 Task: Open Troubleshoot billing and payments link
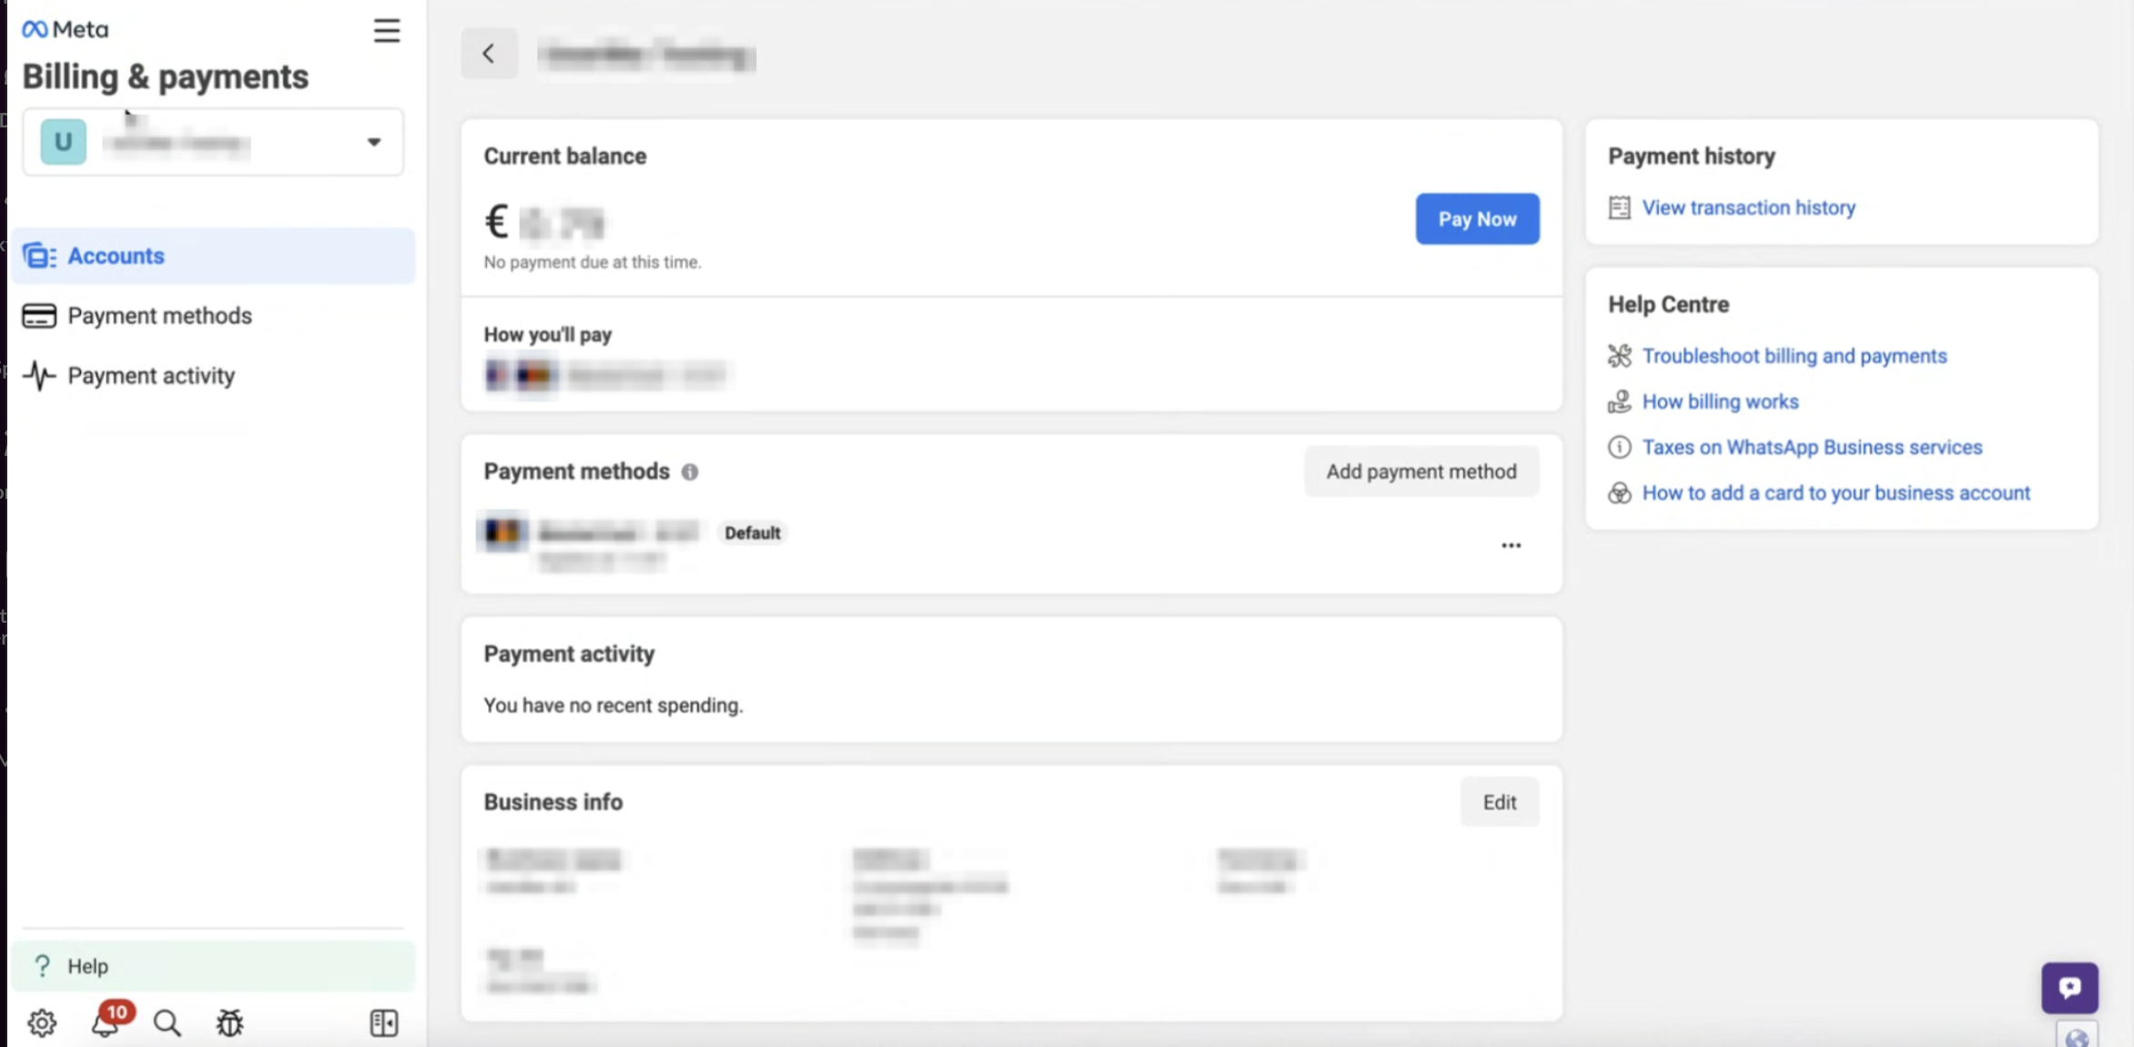[1794, 356]
